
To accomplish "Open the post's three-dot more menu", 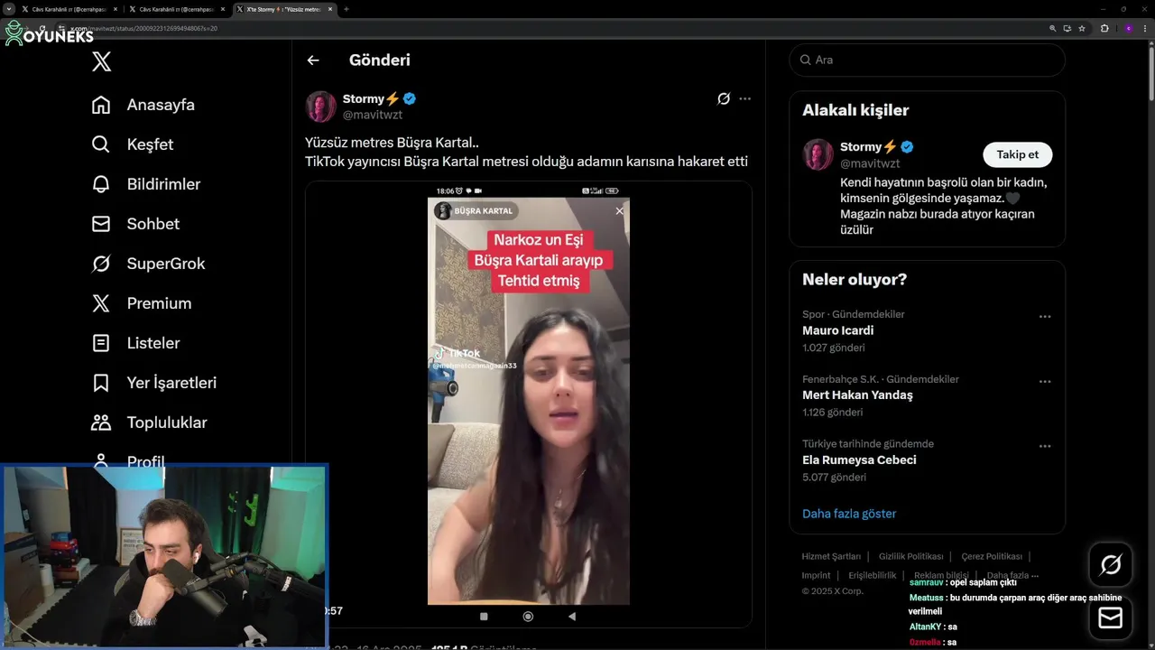I will (744, 98).
